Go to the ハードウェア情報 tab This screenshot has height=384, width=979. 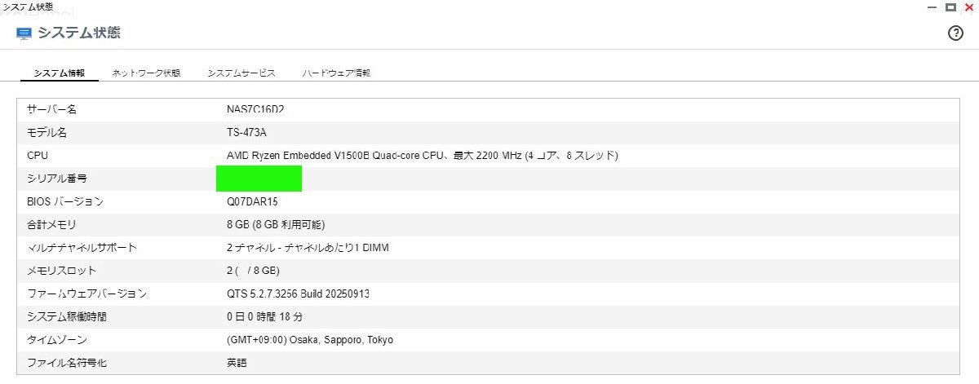click(x=335, y=73)
